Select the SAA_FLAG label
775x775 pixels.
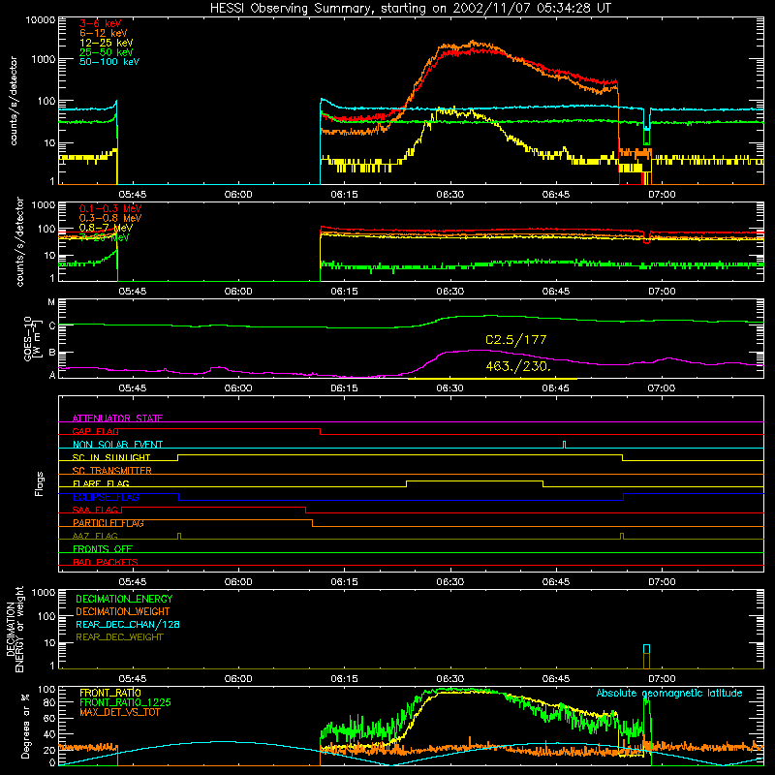click(x=95, y=510)
